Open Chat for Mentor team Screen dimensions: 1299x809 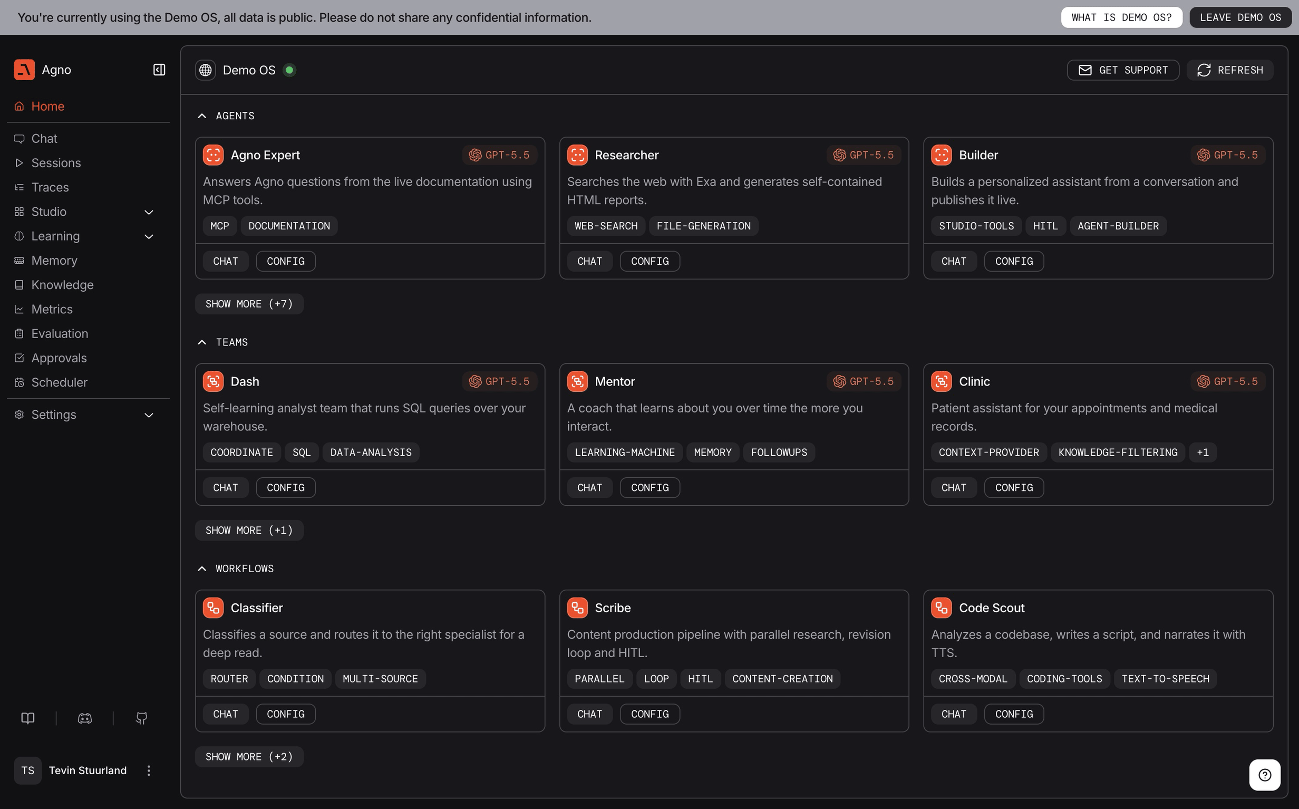[x=589, y=487]
